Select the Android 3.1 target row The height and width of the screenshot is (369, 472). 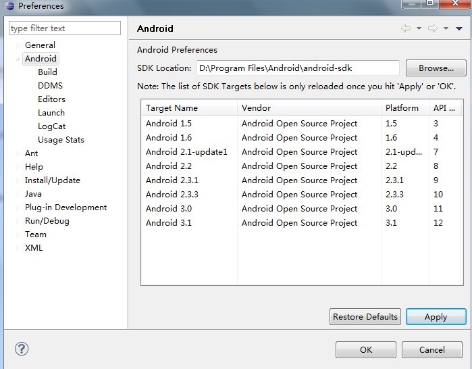(x=302, y=222)
